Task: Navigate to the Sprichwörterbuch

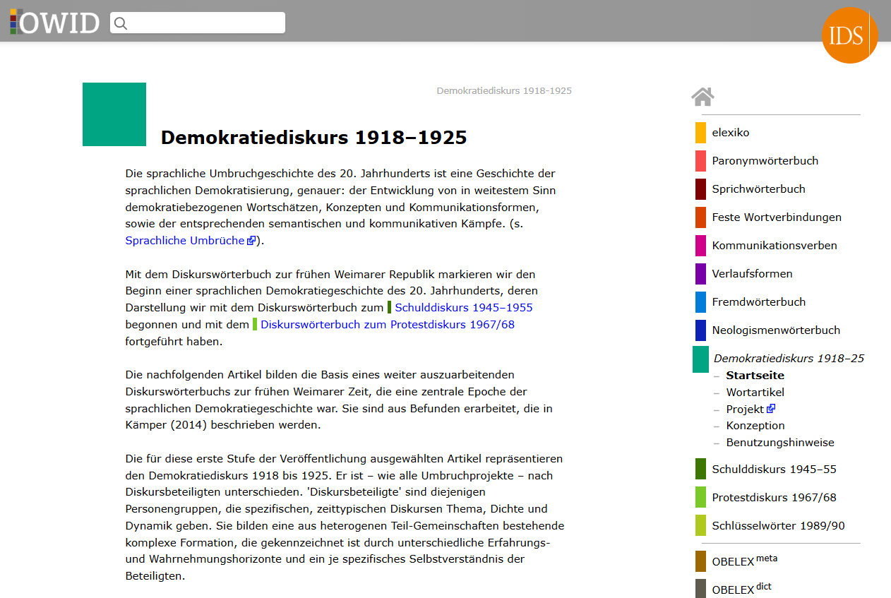Action: [760, 189]
